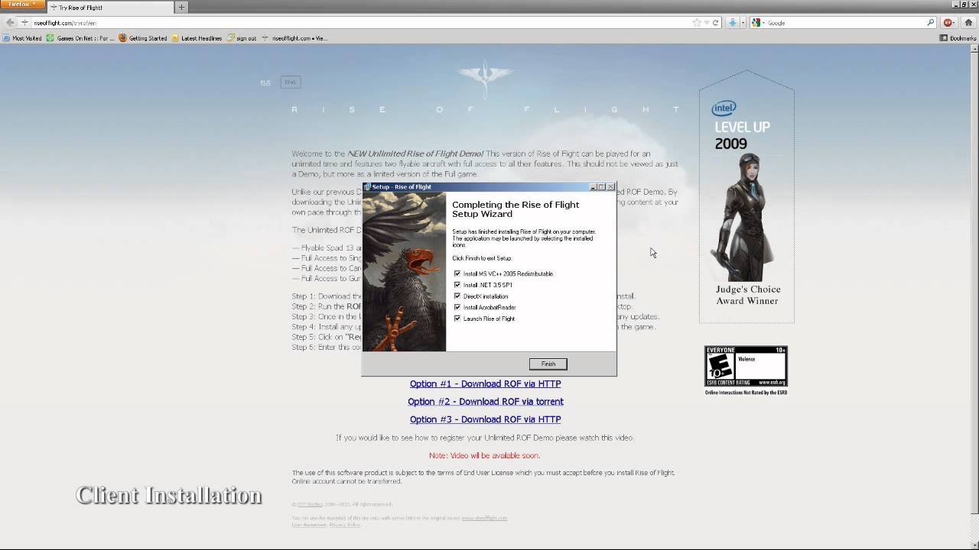Click the setup wizard eagle artwork
The width and height of the screenshot is (979, 550).
coord(404,271)
